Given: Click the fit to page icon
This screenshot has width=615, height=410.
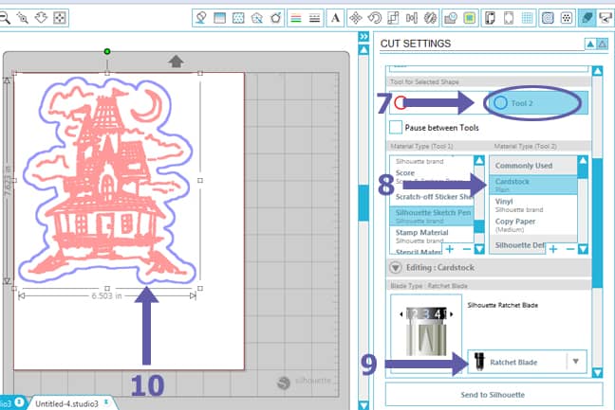Looking at the screenshot, I should [x=60, y=18].
